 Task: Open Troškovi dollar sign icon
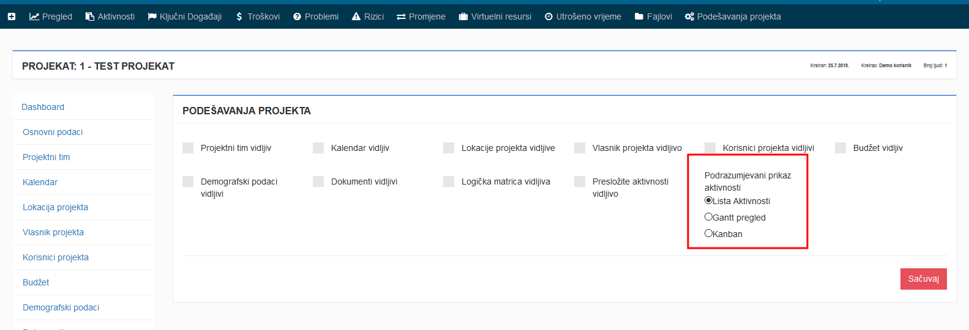point(239,16)
